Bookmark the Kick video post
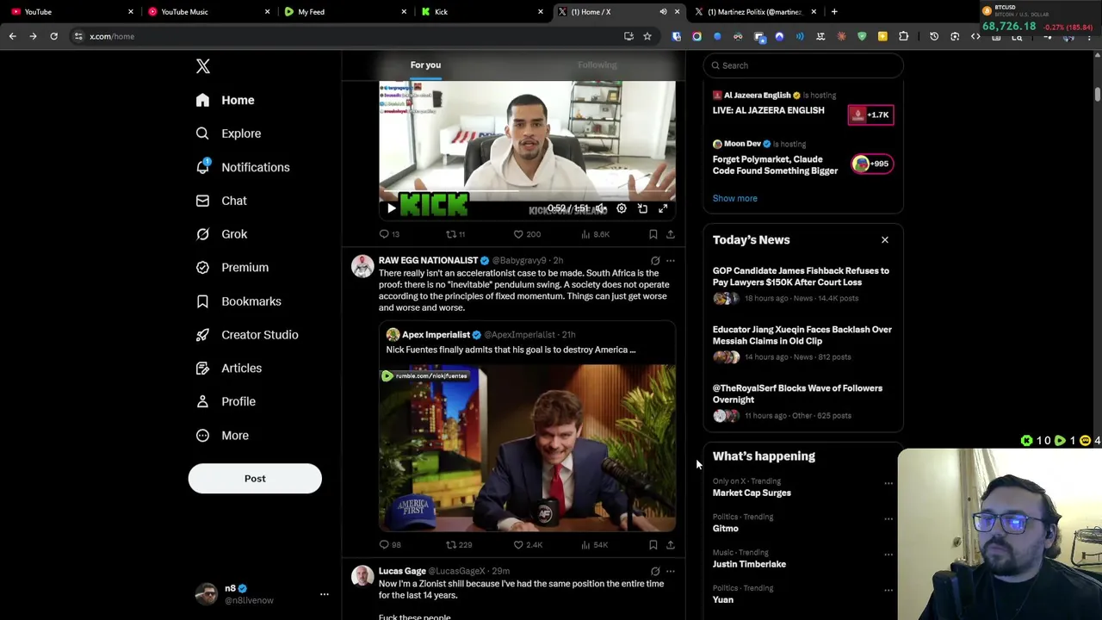This screenshot has height=620, width=1102. pos(653,234)
